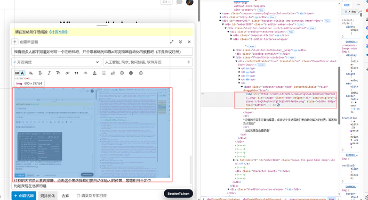Click the swap arrows toolbar icon
This screenshot has height=200, width=368.
click(x=113, y=73)
